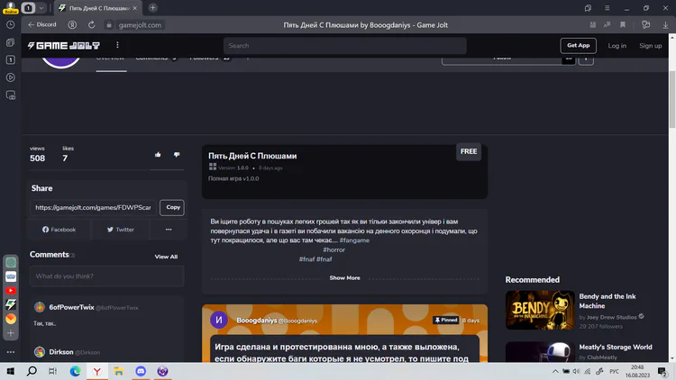This screenshot has height=380, width=676.
Task: Open Booogdaniys profile name link
Action: point(257,320)
